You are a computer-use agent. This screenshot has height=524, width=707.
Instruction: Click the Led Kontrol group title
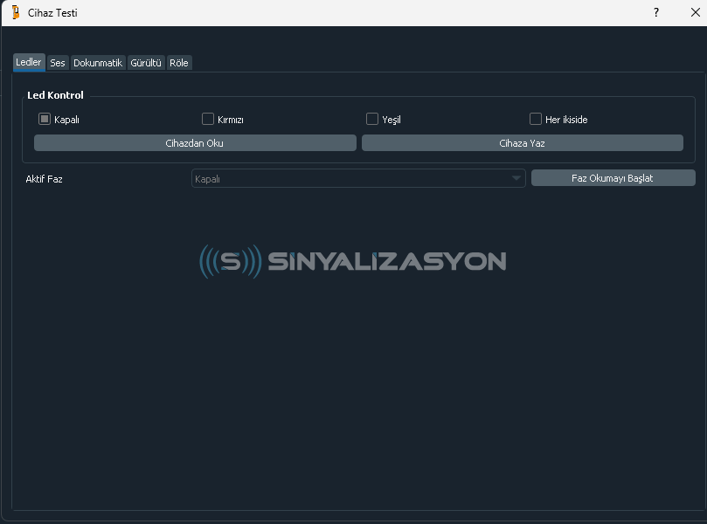pyautogui.click(x=55, y=95)
